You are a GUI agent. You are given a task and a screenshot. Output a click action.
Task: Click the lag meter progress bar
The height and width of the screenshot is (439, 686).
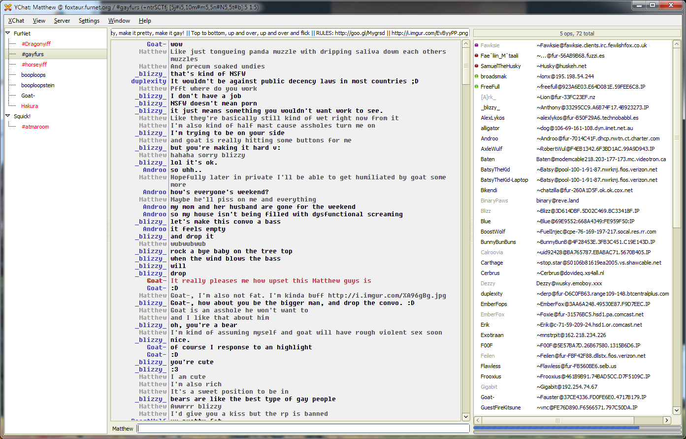tap(577, 428)
